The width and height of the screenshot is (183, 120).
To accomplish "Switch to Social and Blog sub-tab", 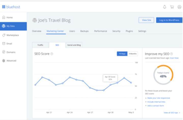I will (x=74, y=45).
